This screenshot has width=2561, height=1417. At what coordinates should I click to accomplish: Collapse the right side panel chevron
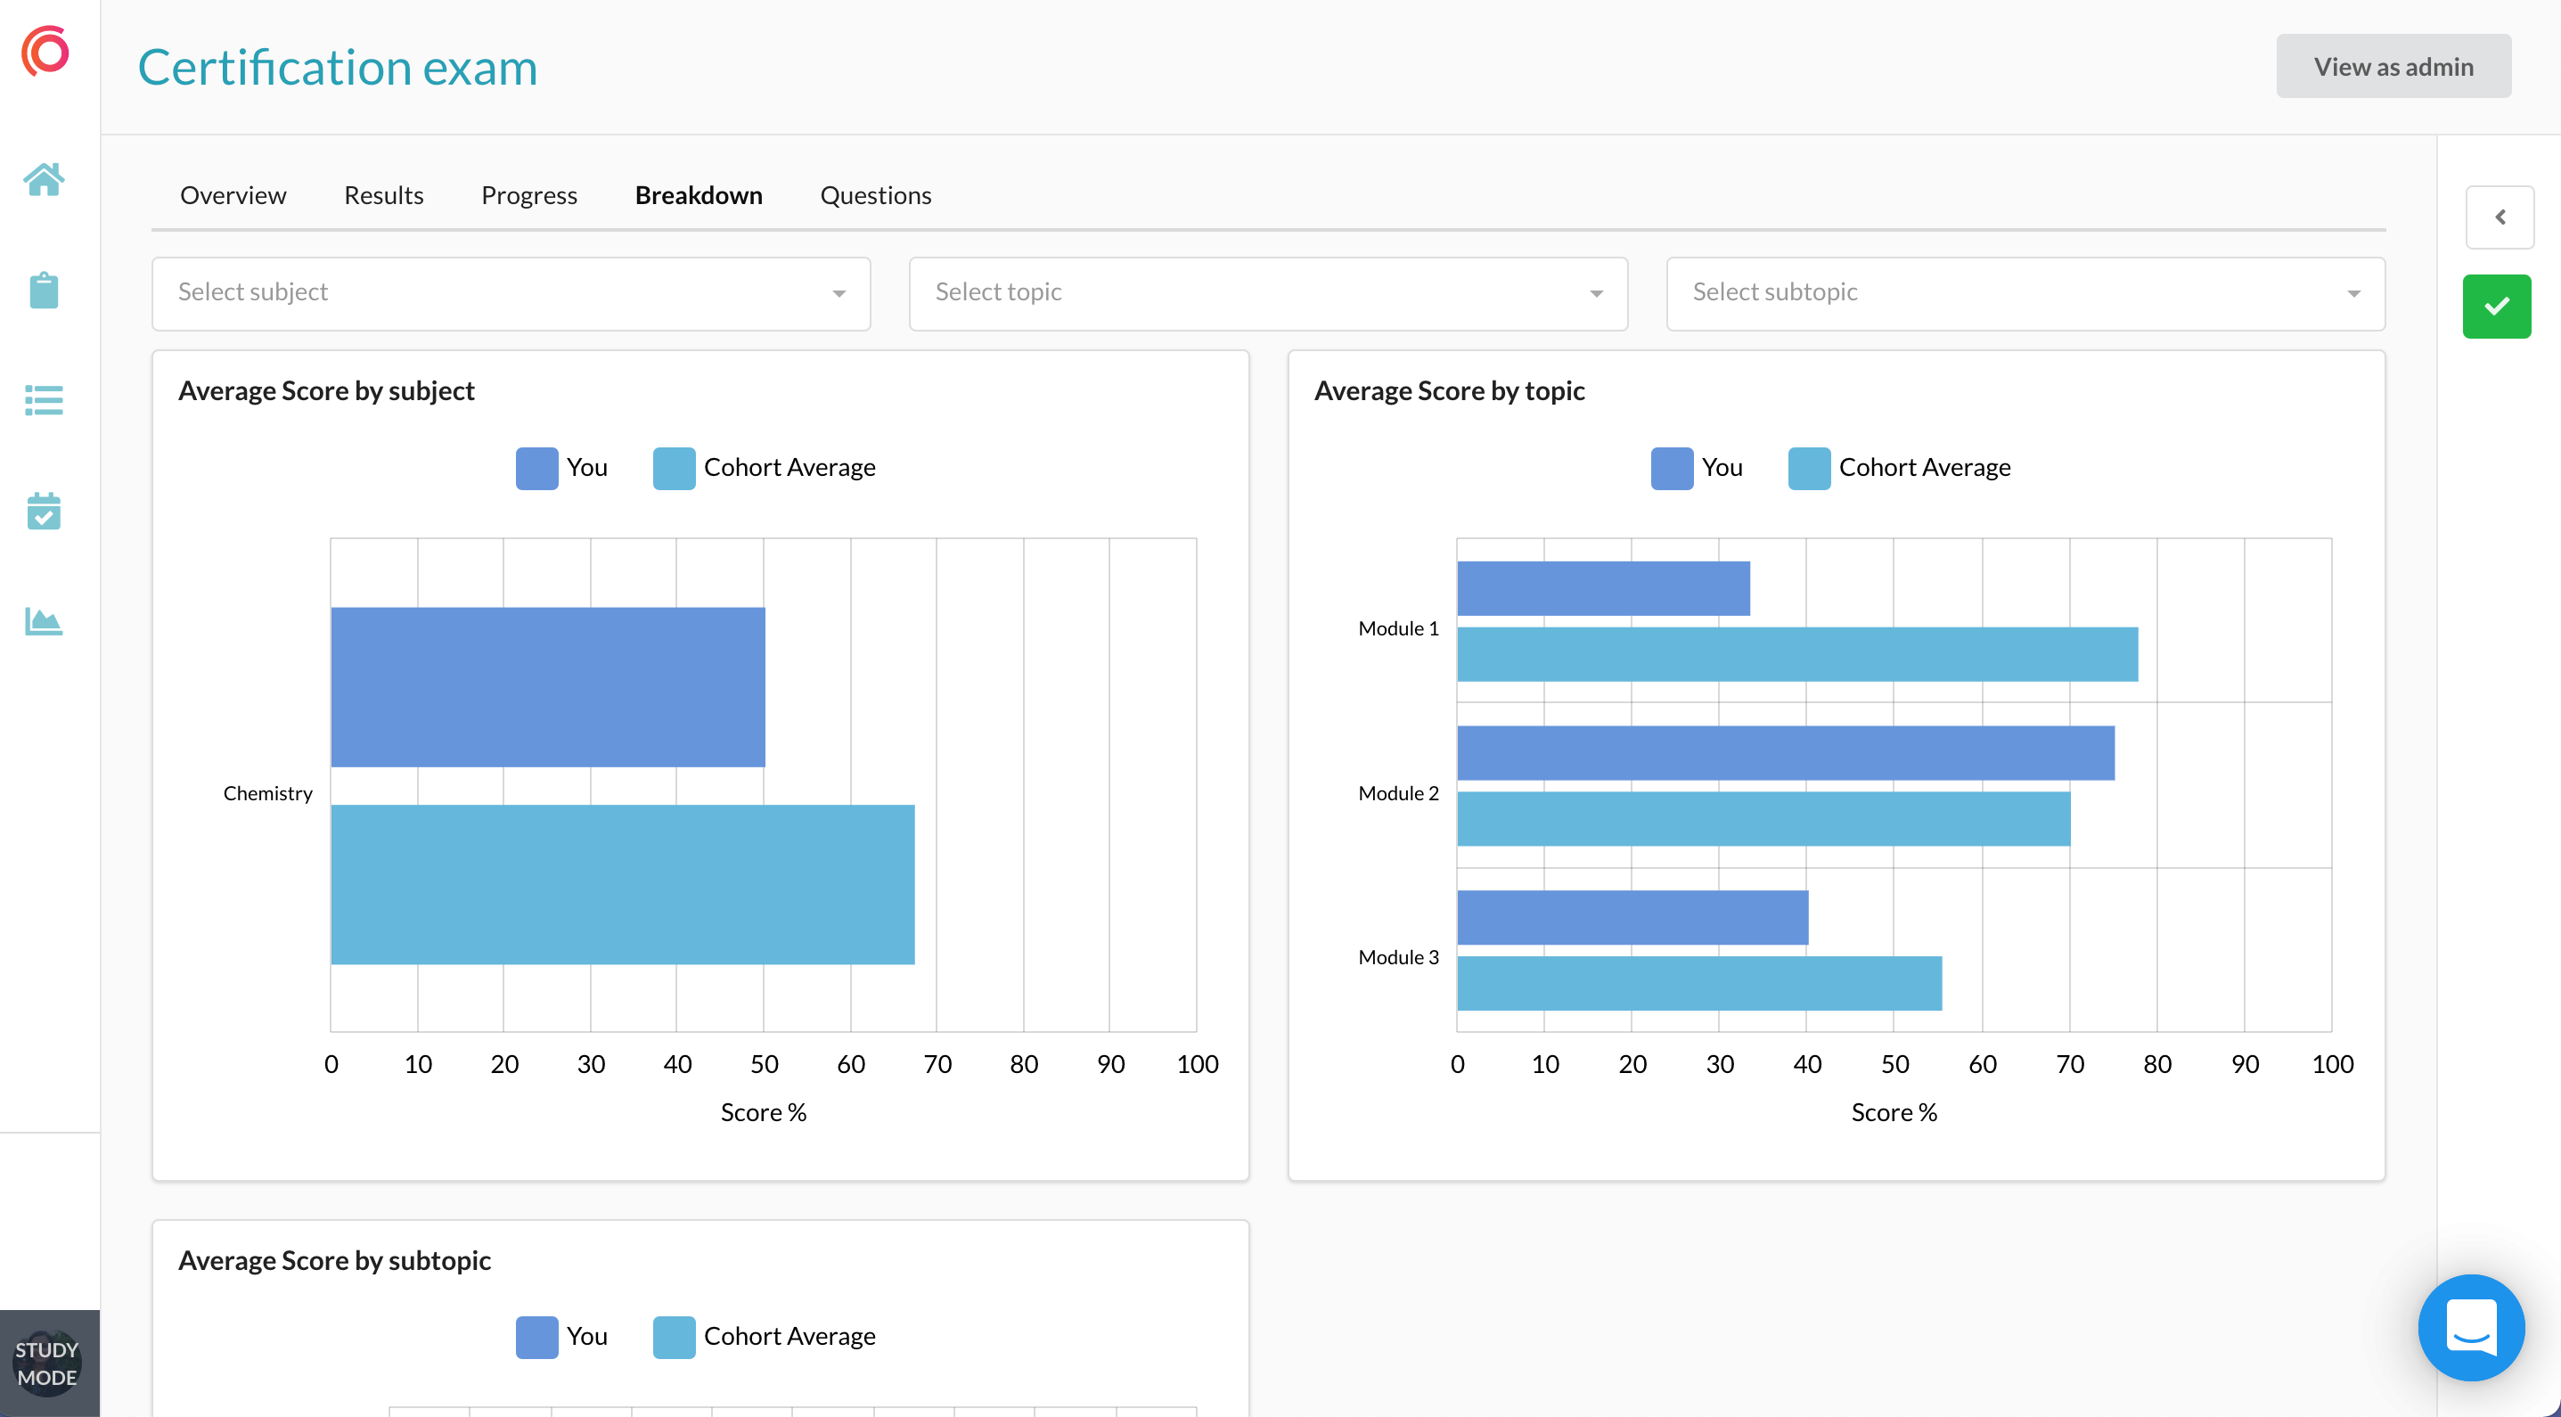click(2500, 217)
